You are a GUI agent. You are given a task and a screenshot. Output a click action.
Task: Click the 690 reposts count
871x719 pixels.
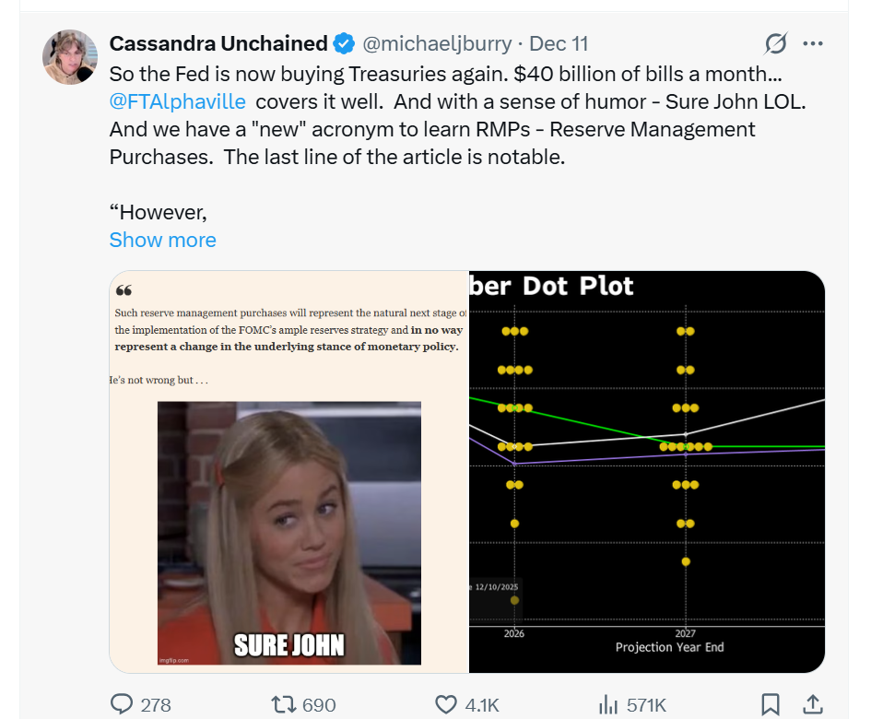click(x=319, y=705)
